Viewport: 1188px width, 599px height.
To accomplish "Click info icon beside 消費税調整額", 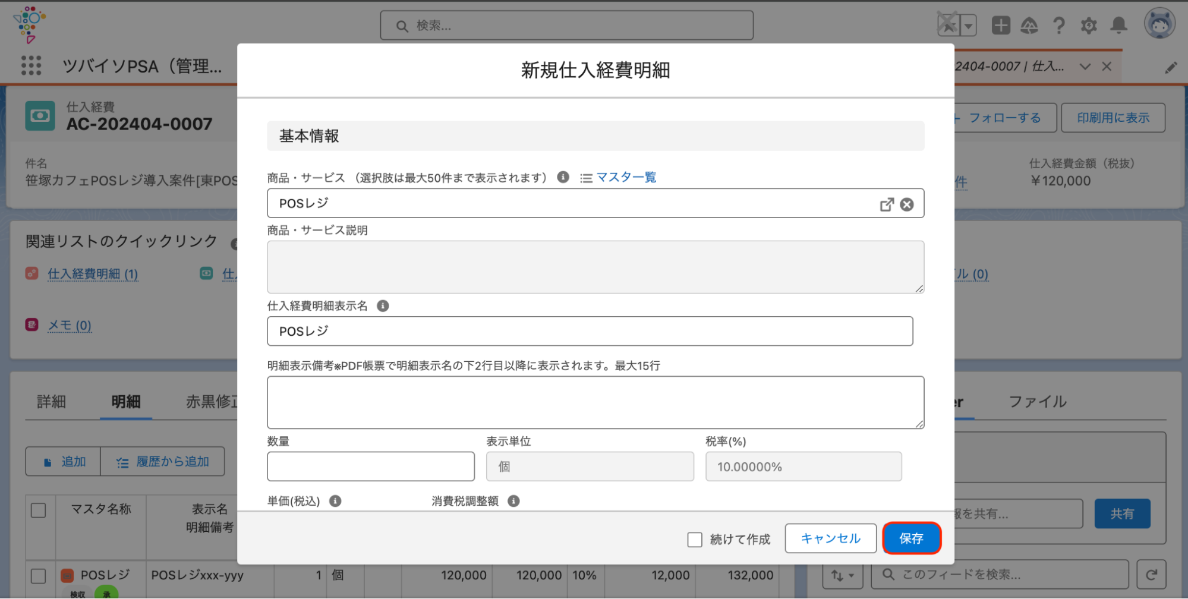I will [x=513, y=501].
